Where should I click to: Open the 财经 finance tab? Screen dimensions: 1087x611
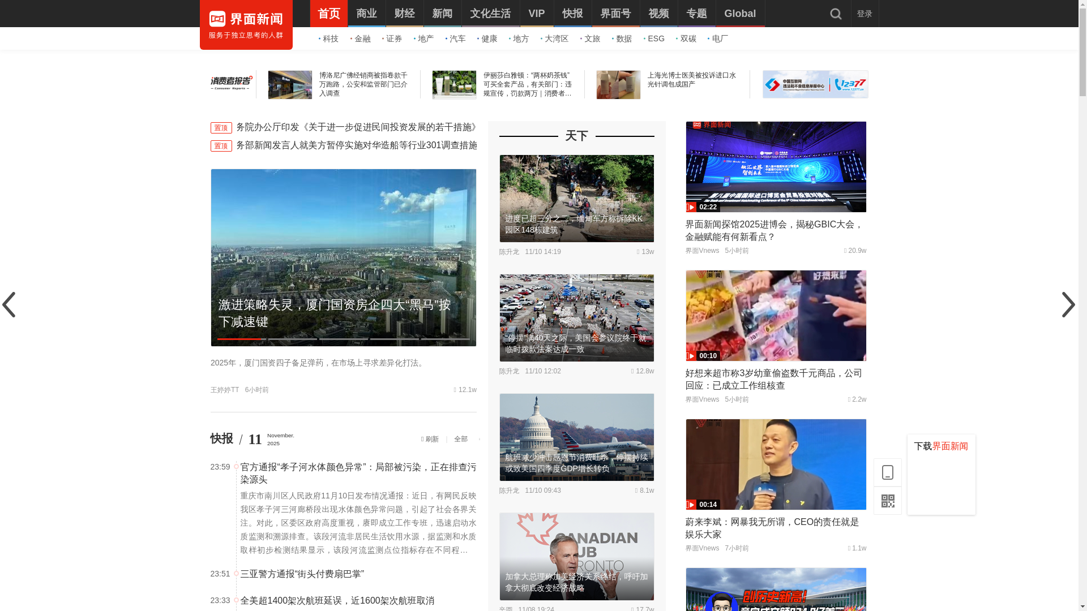click(x=405, y=14)
